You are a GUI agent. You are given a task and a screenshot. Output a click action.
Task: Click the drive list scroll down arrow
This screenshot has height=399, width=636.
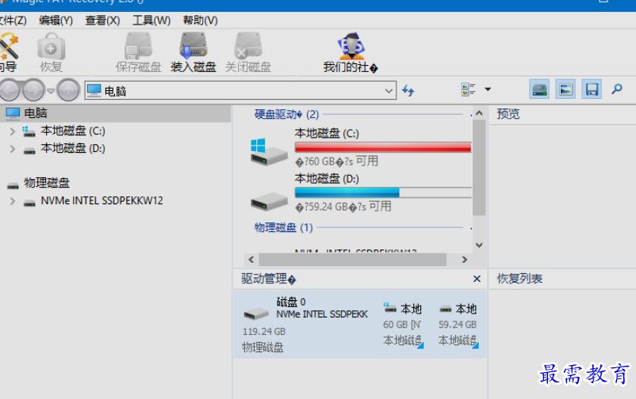479,245
